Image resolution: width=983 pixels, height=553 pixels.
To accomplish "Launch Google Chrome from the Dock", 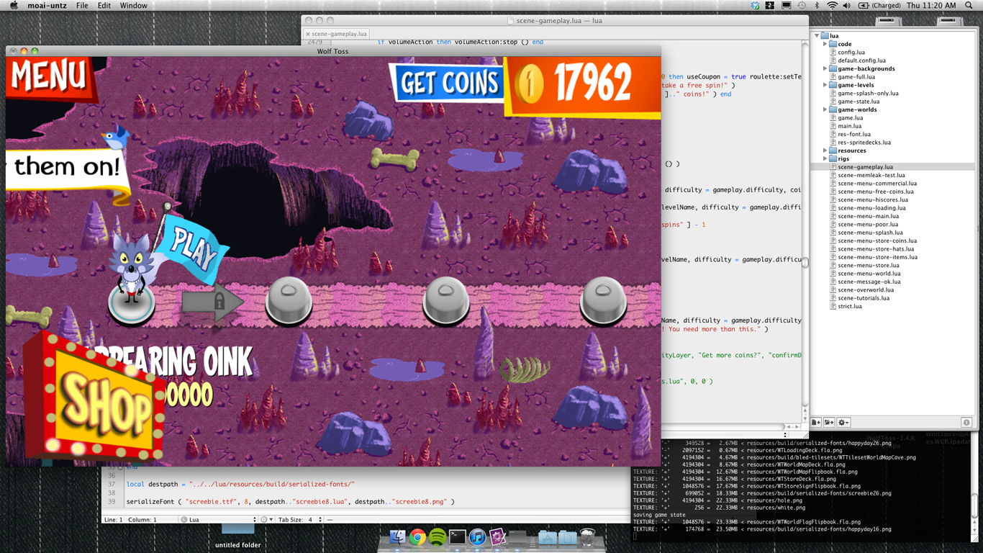I will [x=417, y=537].
